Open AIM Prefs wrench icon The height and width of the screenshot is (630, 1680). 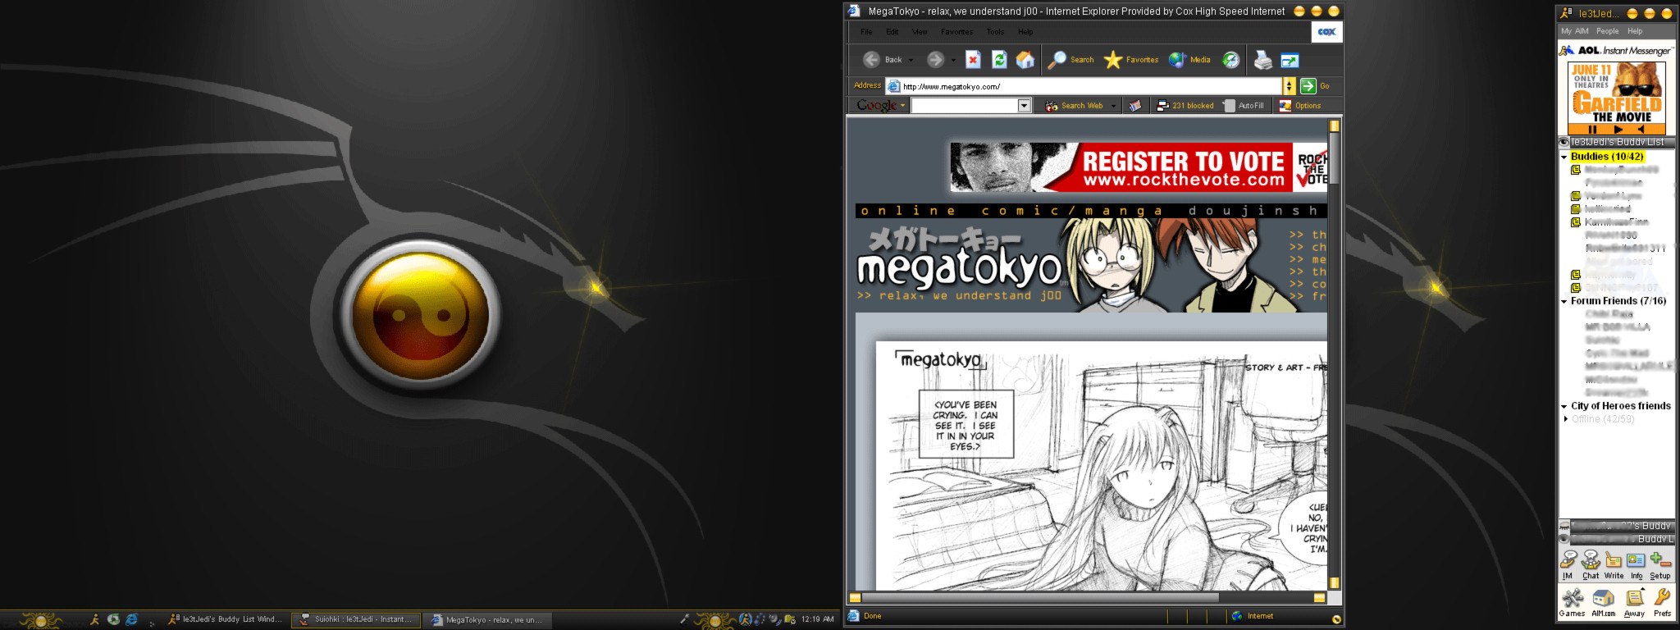click(x=1662, y=603)
